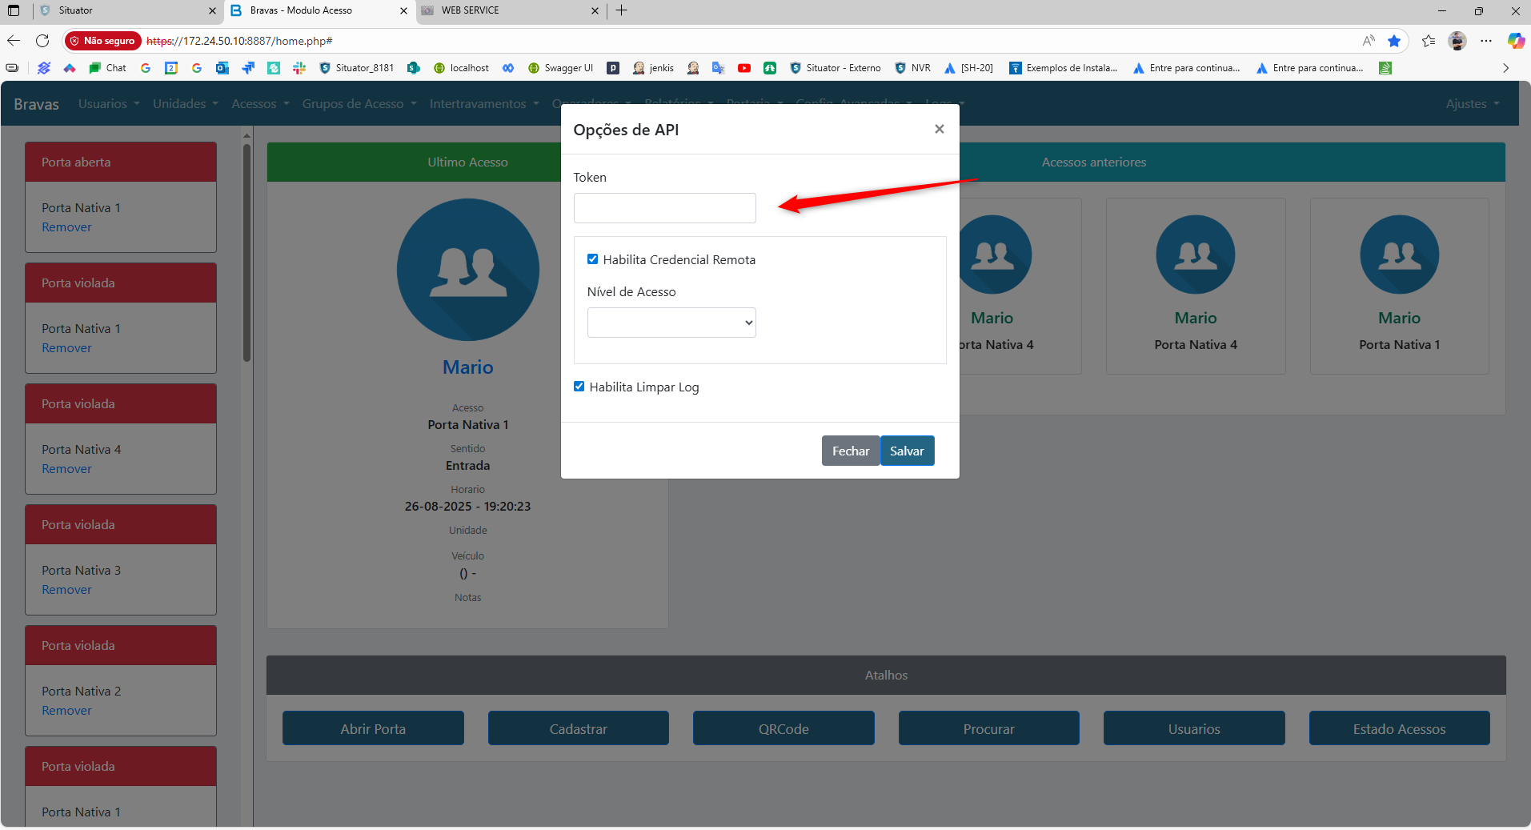Open the Outlook bookmark icon
The width and height of the screenshot is (1531, 830).
coord(222,68)
